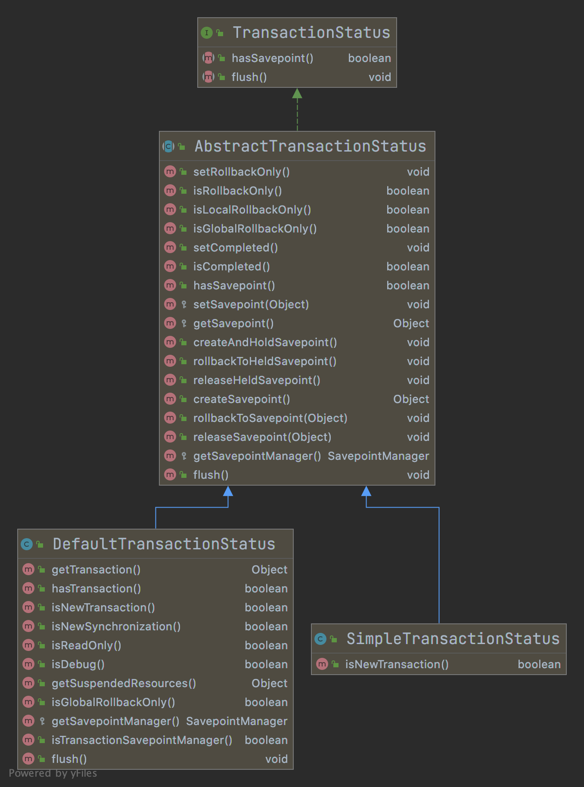Click the method icon beside createSavepoint()

click(x=170, y=399)
